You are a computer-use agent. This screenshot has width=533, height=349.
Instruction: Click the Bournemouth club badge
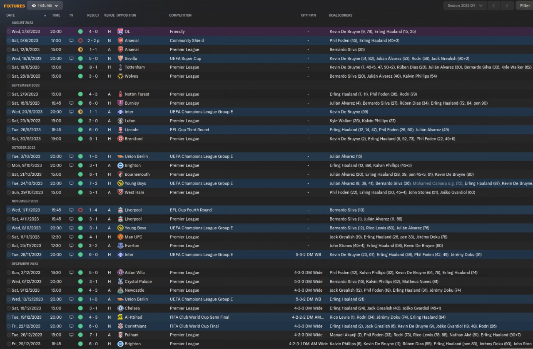(x=120, y=174)
